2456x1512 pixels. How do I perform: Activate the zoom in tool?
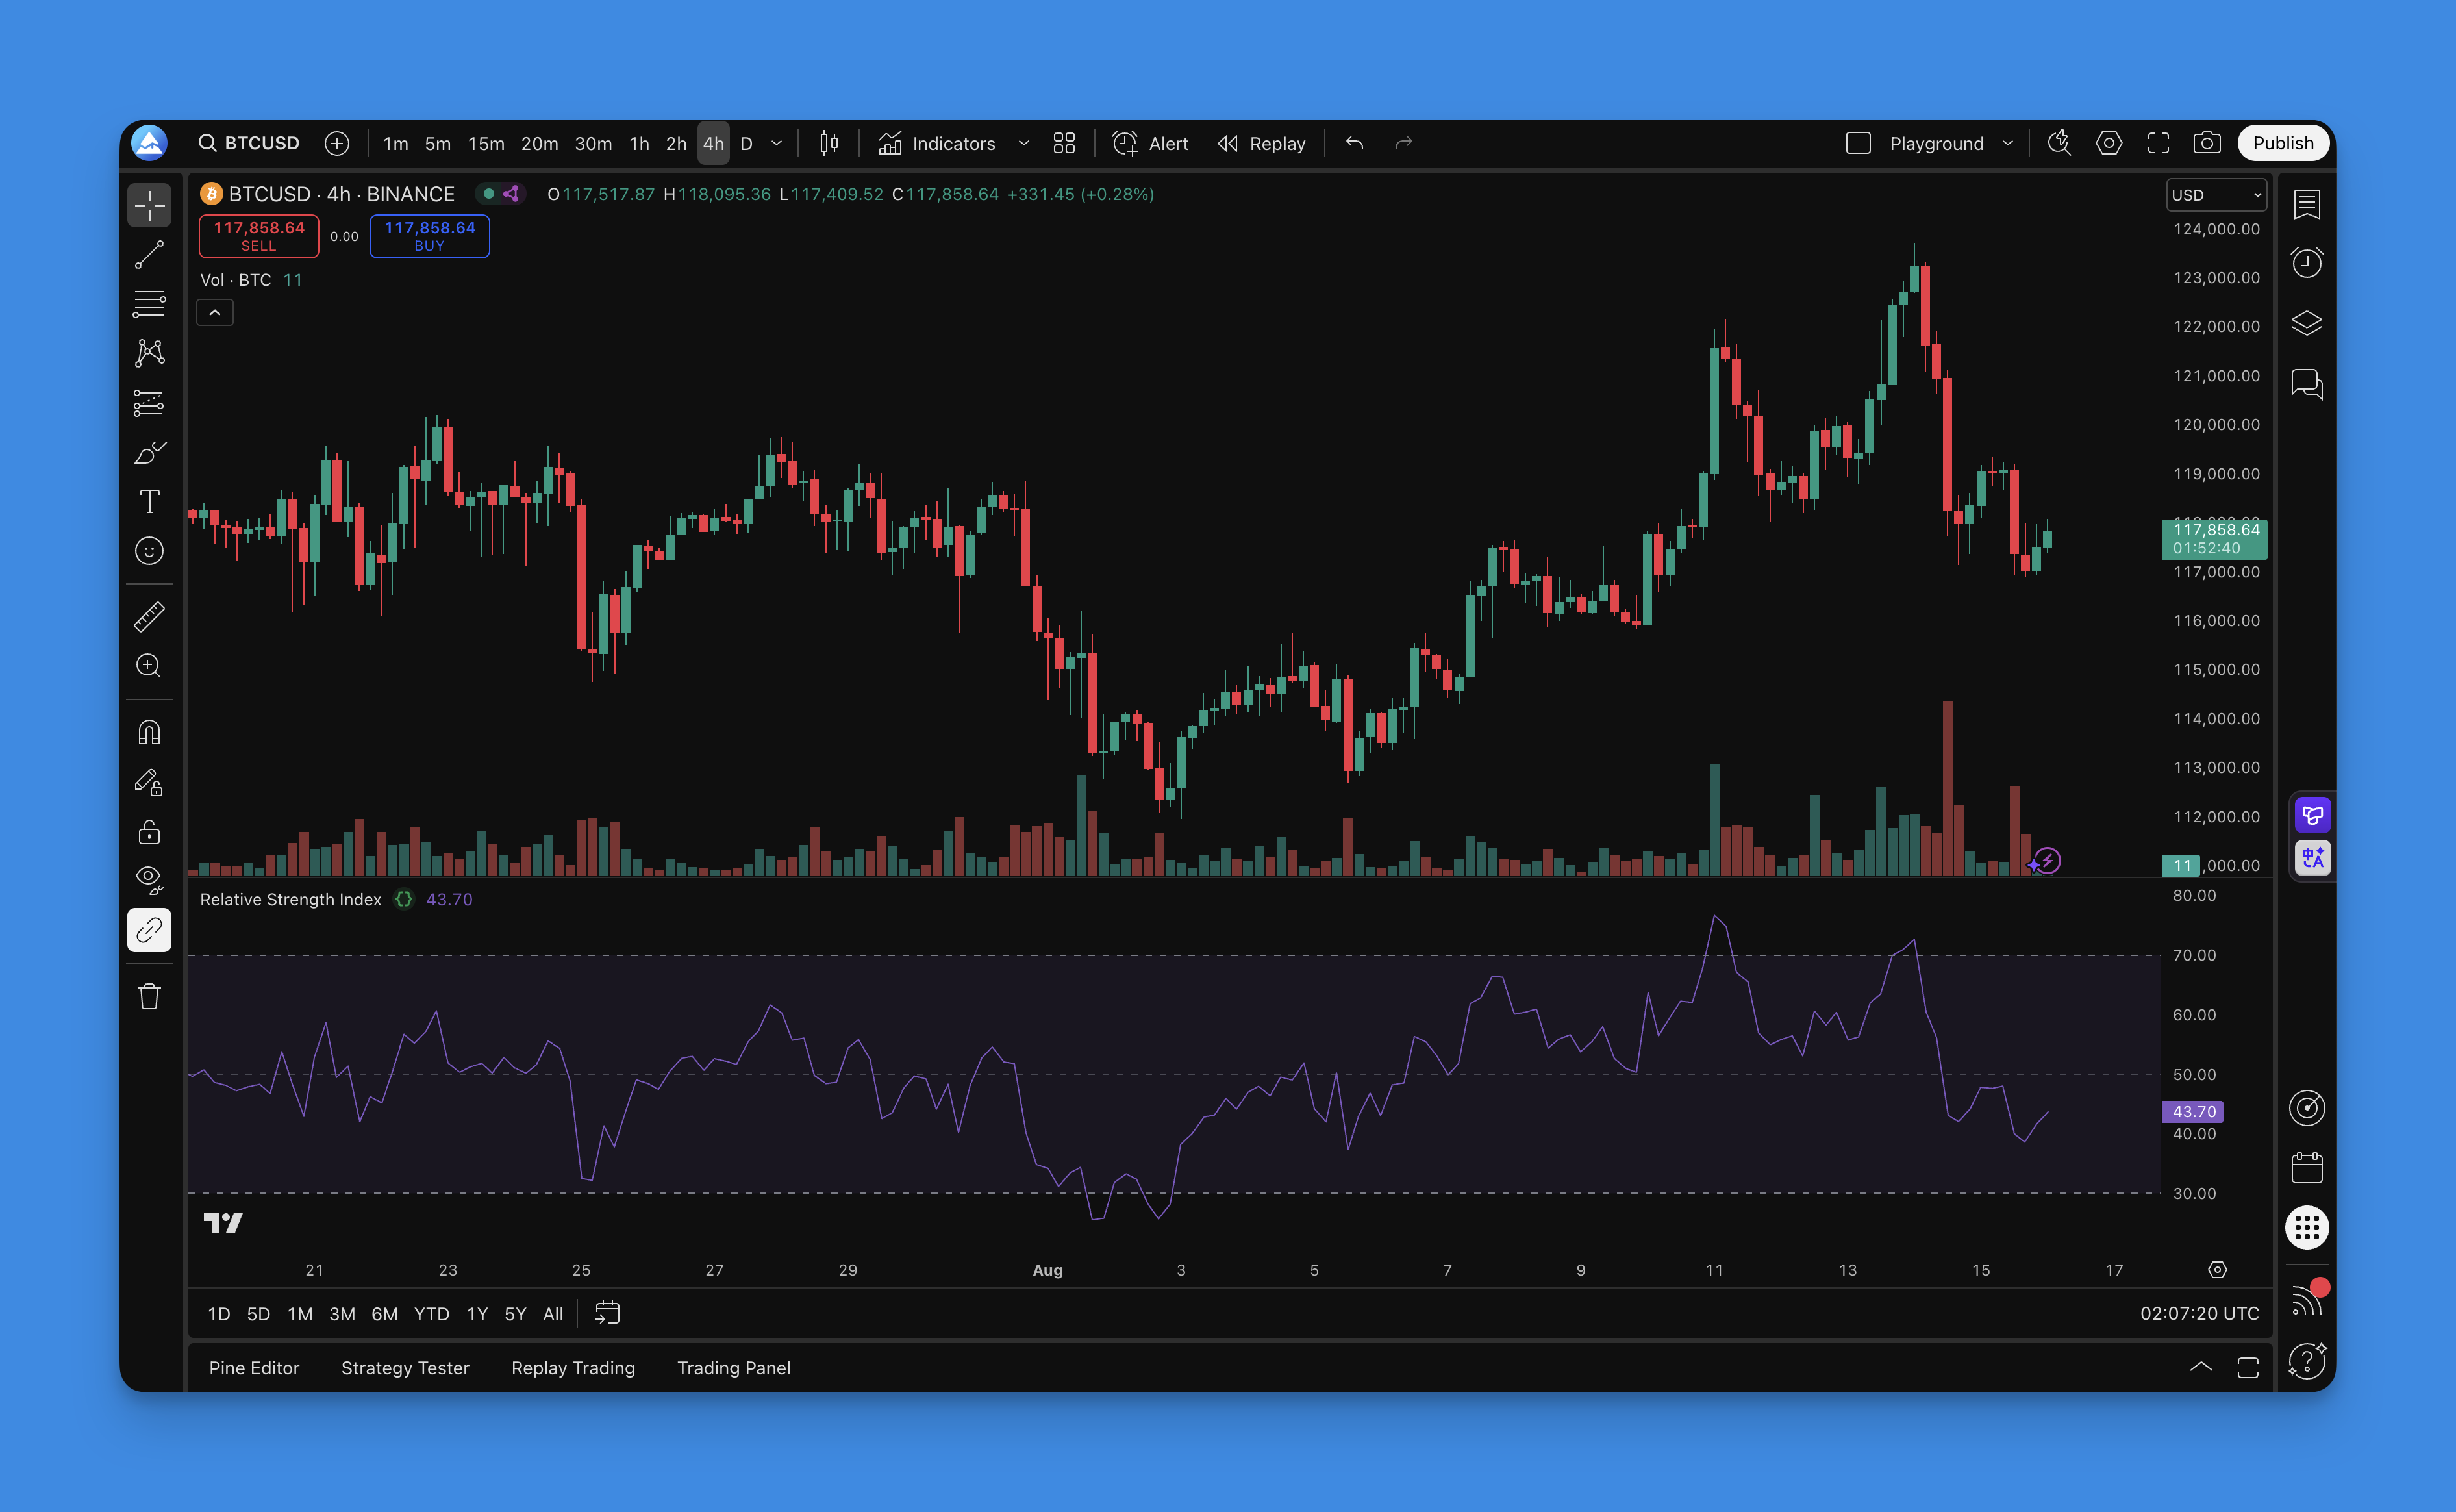[149, 666]
